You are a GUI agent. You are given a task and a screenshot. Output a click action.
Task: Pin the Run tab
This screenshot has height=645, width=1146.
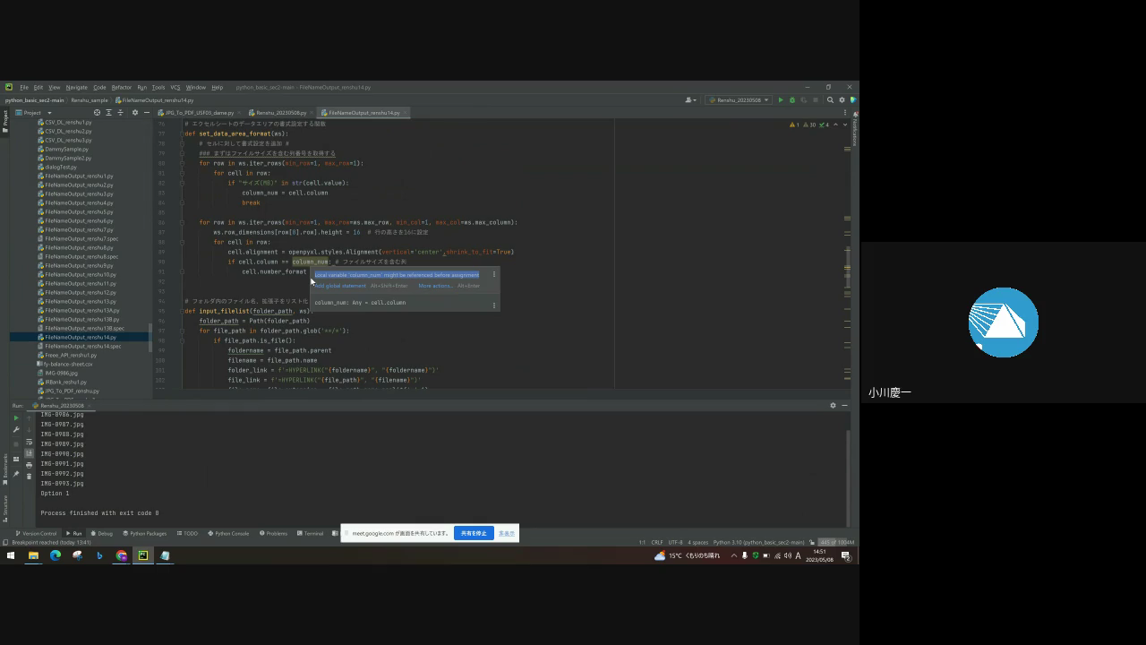16,474
